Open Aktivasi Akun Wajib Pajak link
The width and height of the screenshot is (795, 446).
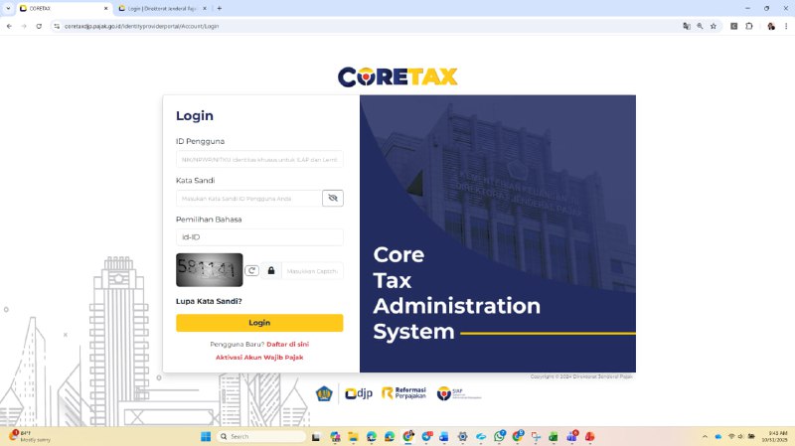[259, 357]
